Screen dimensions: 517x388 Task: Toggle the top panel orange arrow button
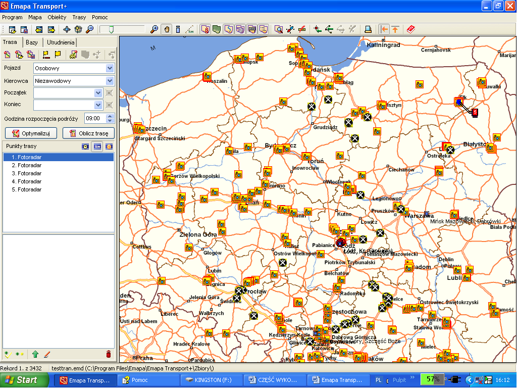(x=395, y=30)
